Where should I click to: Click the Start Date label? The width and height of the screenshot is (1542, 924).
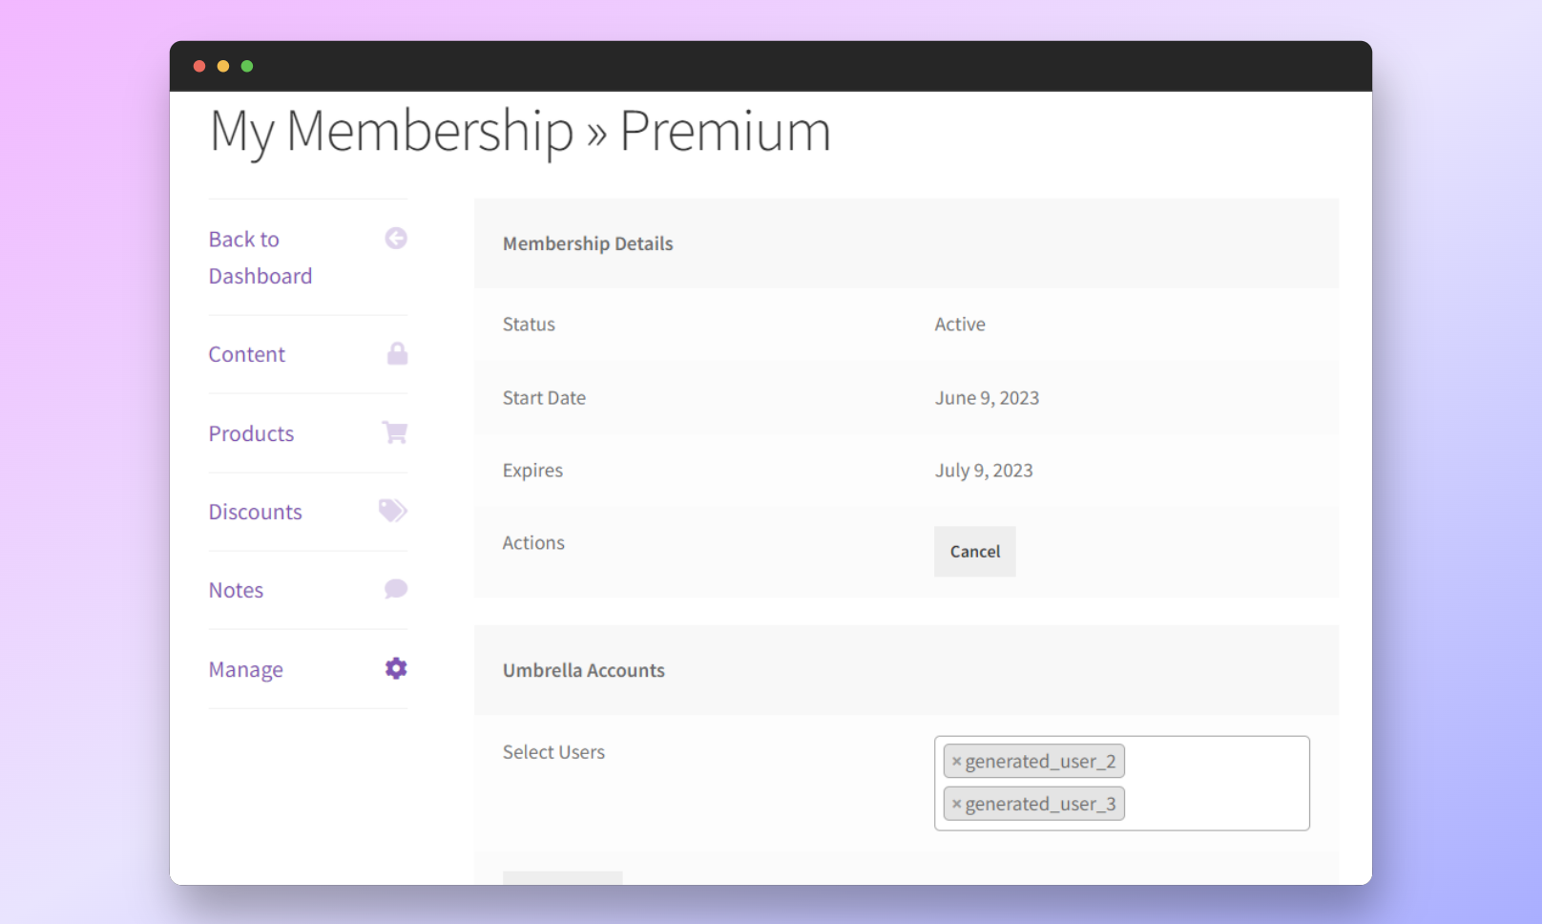tap(544, 398)
